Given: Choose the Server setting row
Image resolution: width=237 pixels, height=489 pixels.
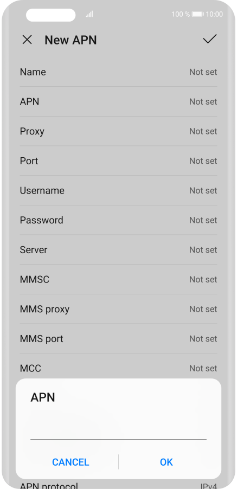Looking at the screenshot, I should pyautogui.click(x=118, y=250).
